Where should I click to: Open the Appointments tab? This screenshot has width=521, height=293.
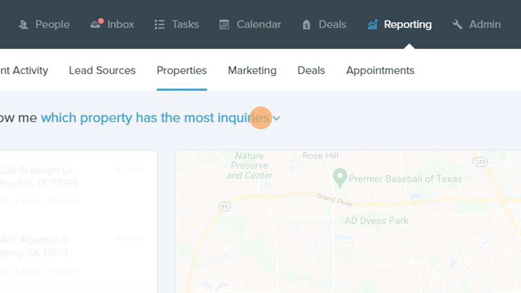380,71
